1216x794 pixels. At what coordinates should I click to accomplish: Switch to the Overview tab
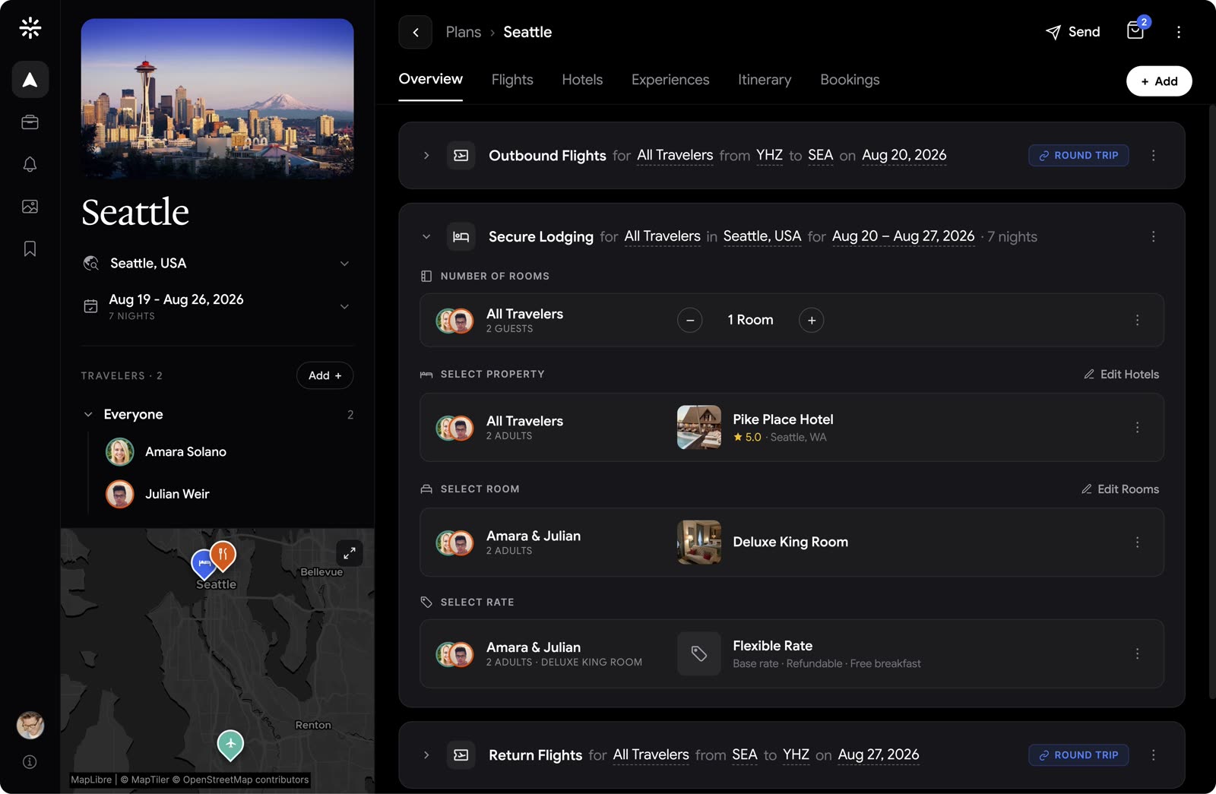431,79
